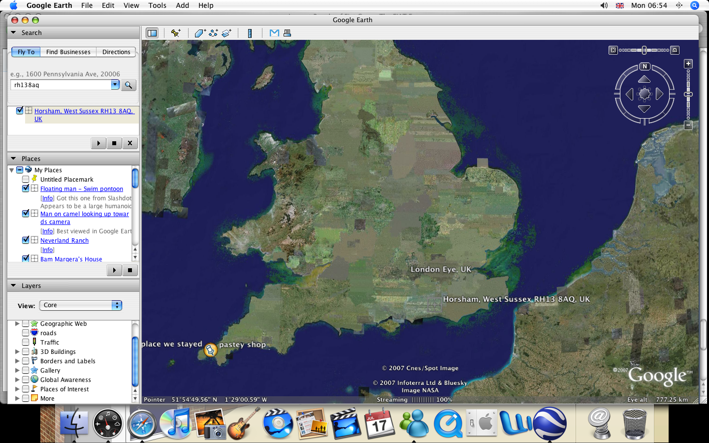Image resolution: width=709 pixels, height=443 pixels.
Task: Check the Untitled Placemark checkbox
Action: (x=26, y=179)
